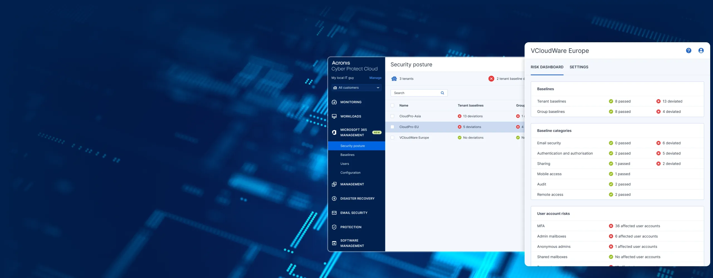Open Baselines in the sidebar submenu
This screenshot has height=278, width=713.
pyautogui.click(x=347, y=155)
